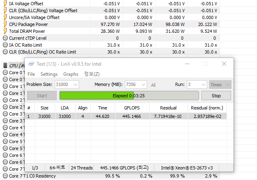257x180 pixels.
Task: Click the Residual (norm.) column header
Action: coord(207,108)
